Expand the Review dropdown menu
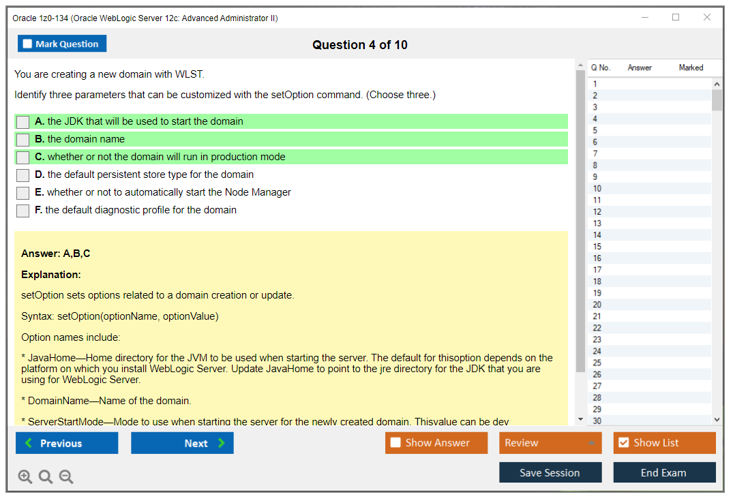Viewport: 733px width, 501px height. 591,443
